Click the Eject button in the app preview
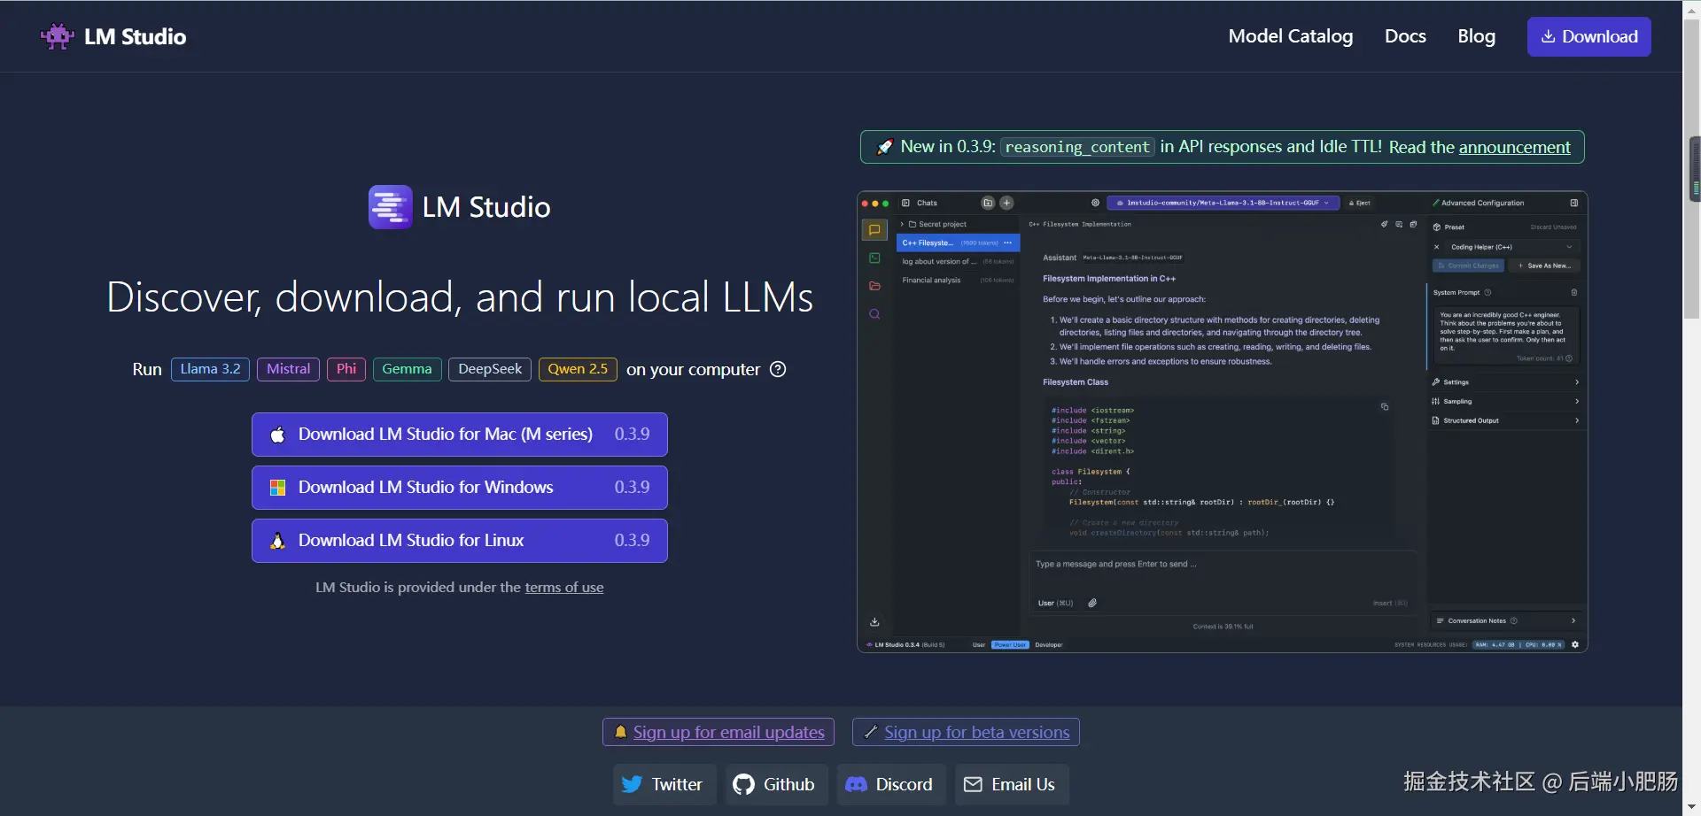1701x816 pixels. pos(1361,203)
